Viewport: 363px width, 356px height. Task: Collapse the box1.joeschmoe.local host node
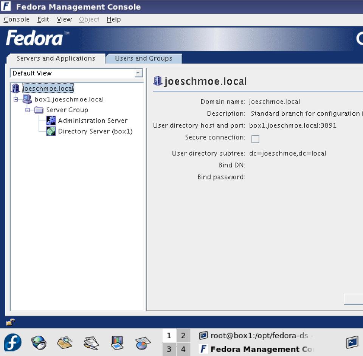pos(16,99)
